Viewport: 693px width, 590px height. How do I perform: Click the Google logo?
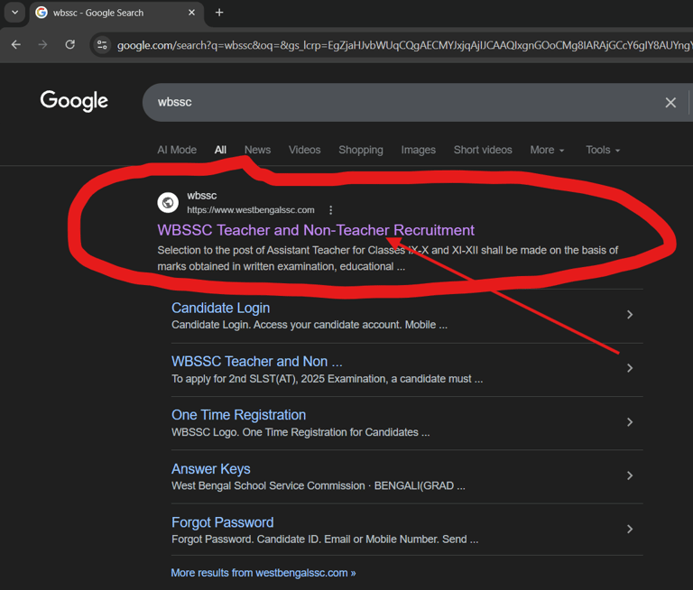point(74,101)
